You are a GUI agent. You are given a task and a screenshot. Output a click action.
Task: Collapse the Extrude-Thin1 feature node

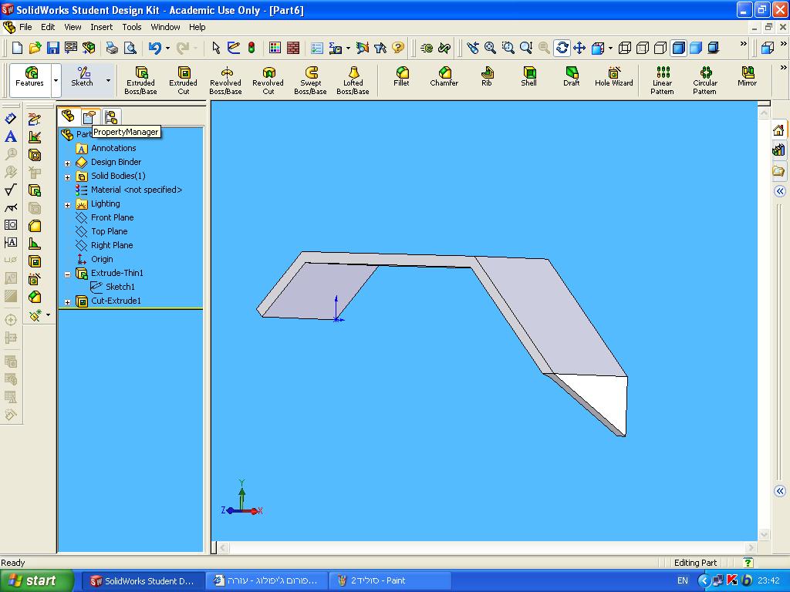[x=67, y=274]
